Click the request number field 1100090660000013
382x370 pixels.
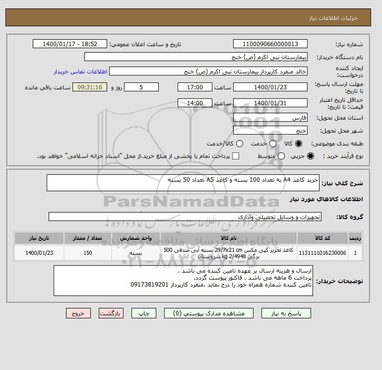pyautogui.click(x=270, y=44)
